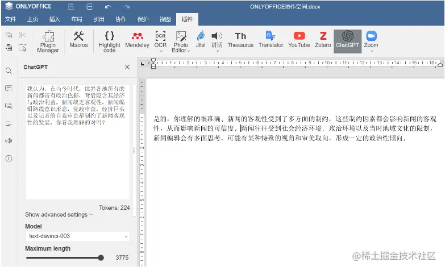Click the Maximum length slider handle
The width and height of the screenshot is (445, 270).
(101, 258)
